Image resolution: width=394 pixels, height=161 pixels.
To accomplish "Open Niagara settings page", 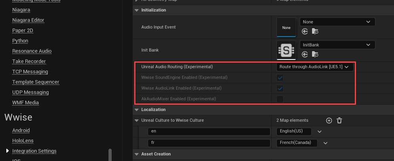I will [21, 10].
